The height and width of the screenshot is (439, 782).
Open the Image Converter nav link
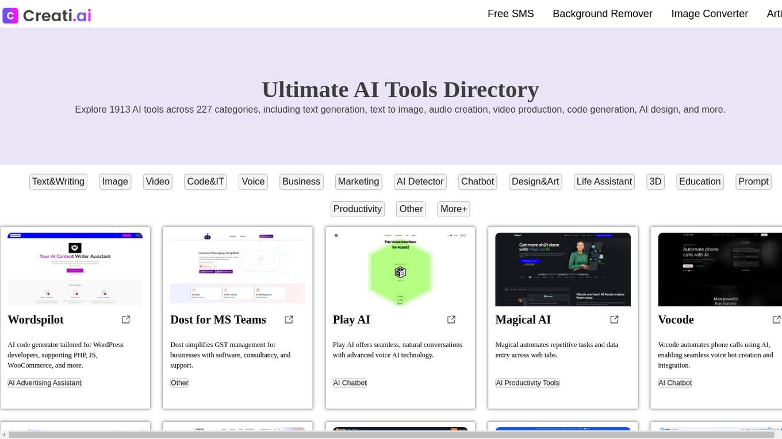(x=710, y=14)
